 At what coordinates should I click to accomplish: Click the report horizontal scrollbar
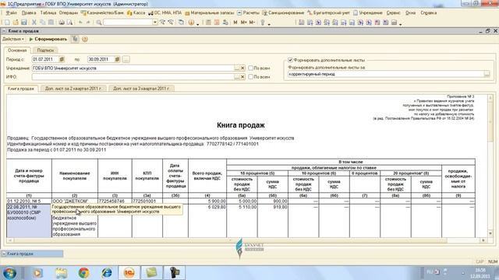click(x=246, y=240)
